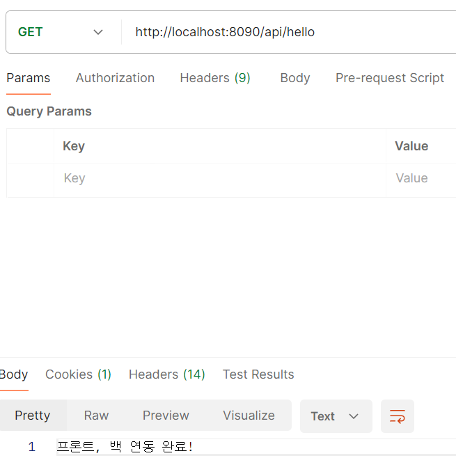
Task: Switch to Visualize response view
Action: (249, 416)
